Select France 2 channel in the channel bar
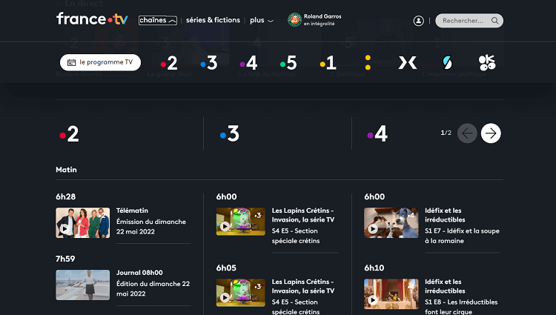The width and height of the screenshot is (556, 315). tap(169, 63)
